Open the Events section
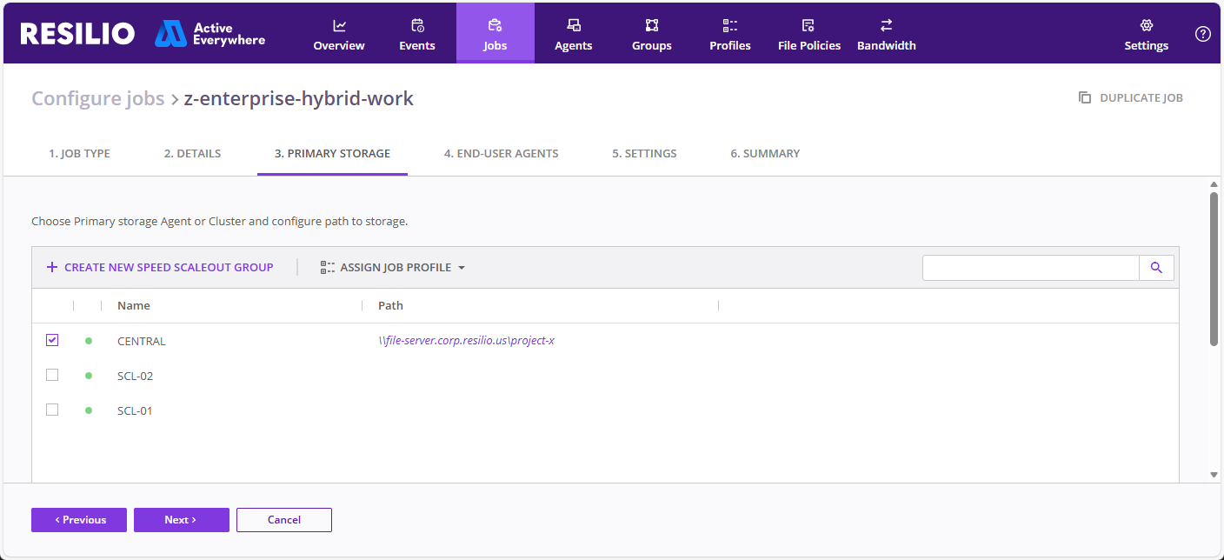 click(417, 34)
